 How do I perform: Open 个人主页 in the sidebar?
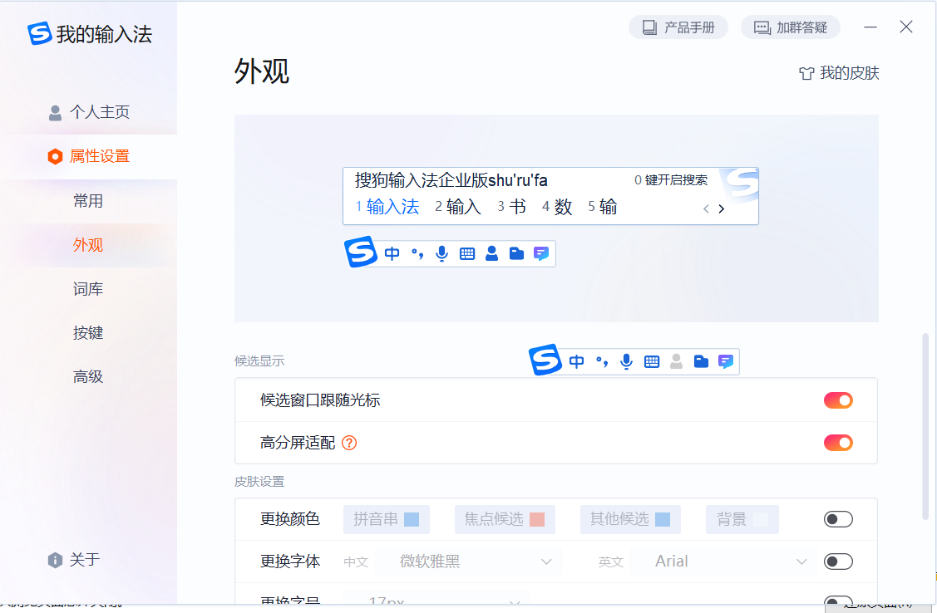point(88,112)
